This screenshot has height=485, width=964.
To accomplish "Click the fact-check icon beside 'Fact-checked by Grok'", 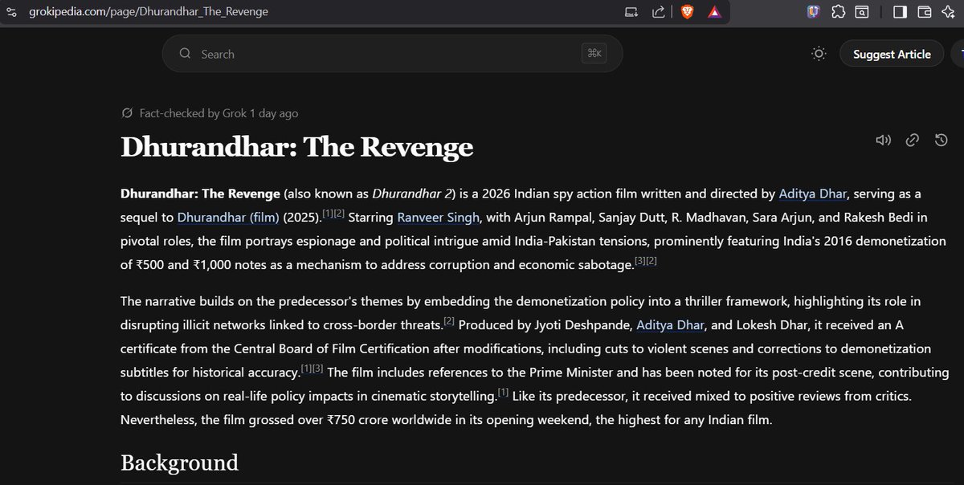I will (126, 113).
